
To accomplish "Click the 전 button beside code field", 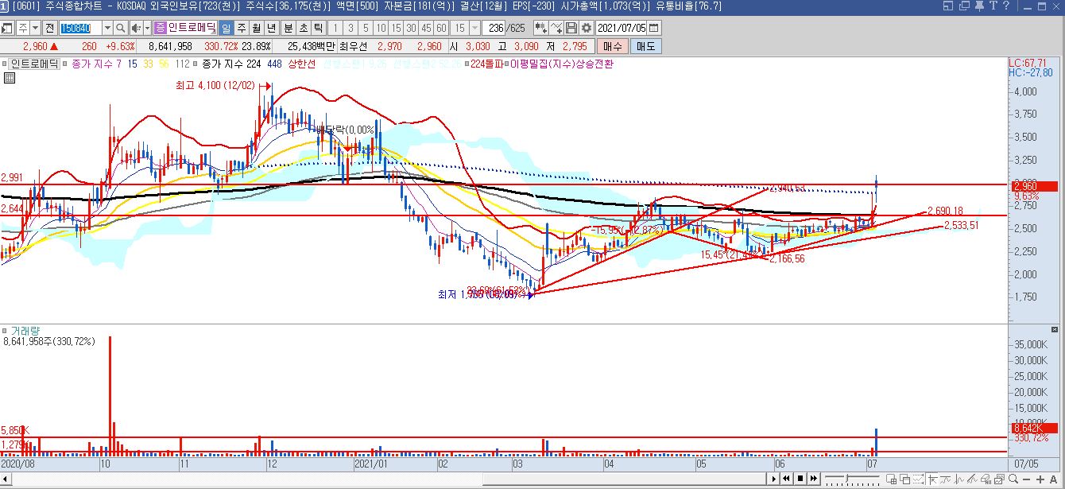I will coord(49,28).
